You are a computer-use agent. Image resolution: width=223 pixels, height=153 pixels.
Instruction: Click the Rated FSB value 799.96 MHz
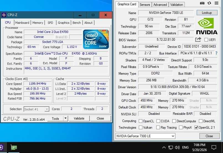[x=38, y=98]
